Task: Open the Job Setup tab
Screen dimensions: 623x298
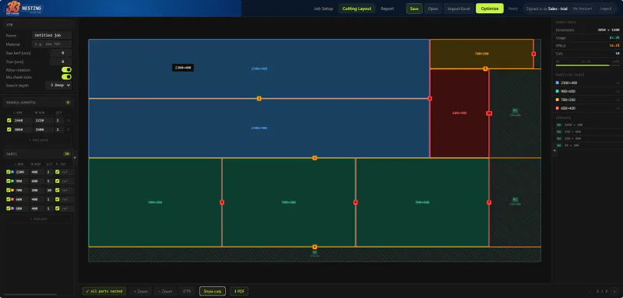Action: 323,9
